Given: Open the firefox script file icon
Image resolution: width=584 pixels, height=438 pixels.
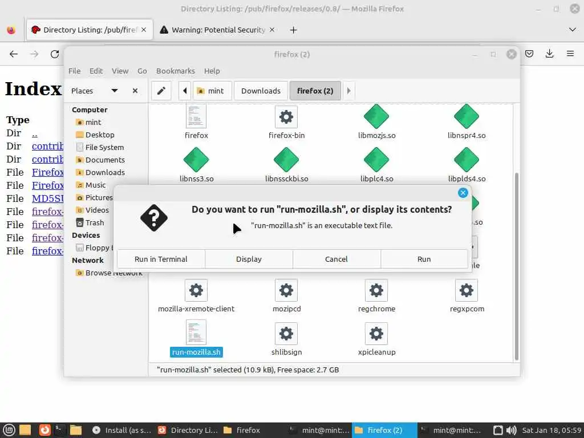Looking at the screenshot, I should [x=196, y=116].
